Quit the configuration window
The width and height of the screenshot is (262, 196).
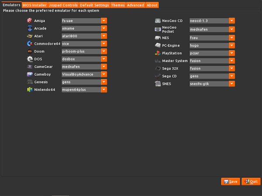[251, 182]
